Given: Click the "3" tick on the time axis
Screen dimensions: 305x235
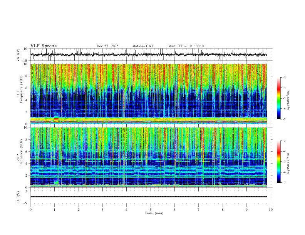Looking at the screenshot, I should 102,210.
